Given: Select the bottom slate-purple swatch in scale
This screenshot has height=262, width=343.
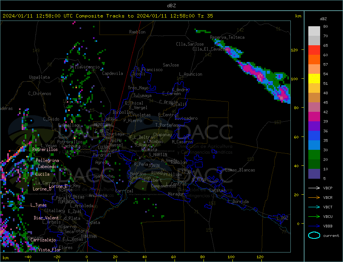Looking at the screenshot, I should 314,174.
